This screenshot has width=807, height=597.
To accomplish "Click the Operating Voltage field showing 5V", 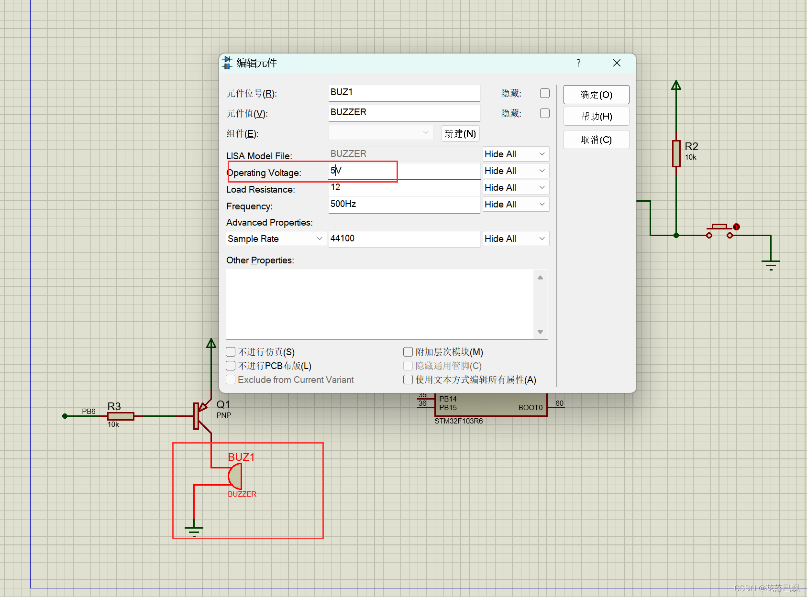I will [x=404, y=171].
